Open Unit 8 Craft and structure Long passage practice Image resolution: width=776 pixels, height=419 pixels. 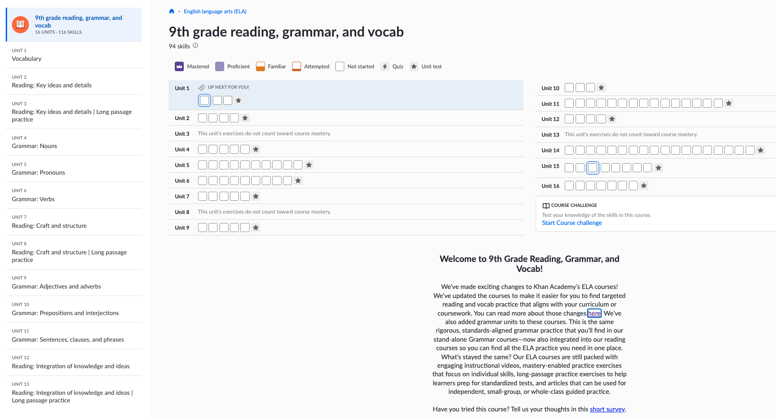(x=74, y=252)
